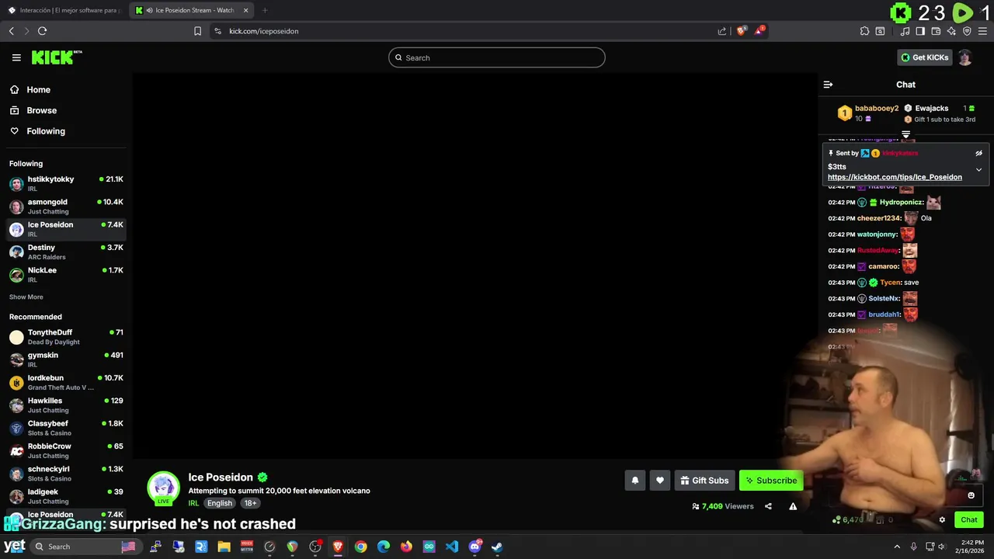Screen dimensions: 994x559
Task: Click Ewajacks in gift leaderboard
Action: pos(931,109)
